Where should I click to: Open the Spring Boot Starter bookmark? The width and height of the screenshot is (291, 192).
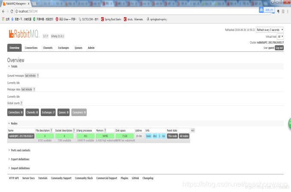[x=111, y=19]
